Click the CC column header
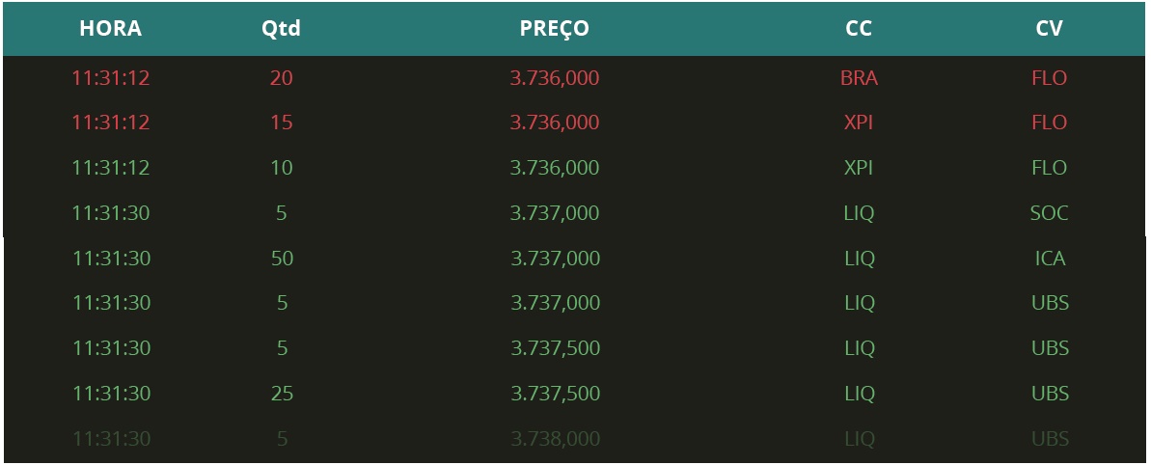This screenshot has height=465, width=1151. [858, 29]
